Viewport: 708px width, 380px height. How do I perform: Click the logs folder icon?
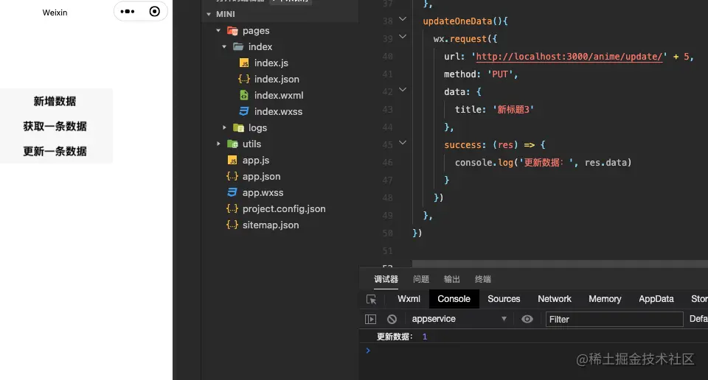pyautogui.click(x=238, y=128)
